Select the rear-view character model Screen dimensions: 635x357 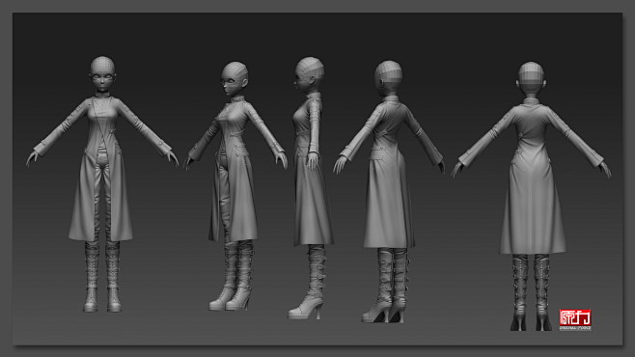[532, 196]
